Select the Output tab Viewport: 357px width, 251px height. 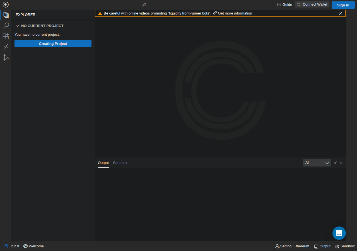tap(103, 163)
